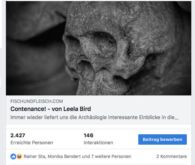Click the 146 interactions count
This screenshot has width=195, height=165.
[x=89, y=135]
